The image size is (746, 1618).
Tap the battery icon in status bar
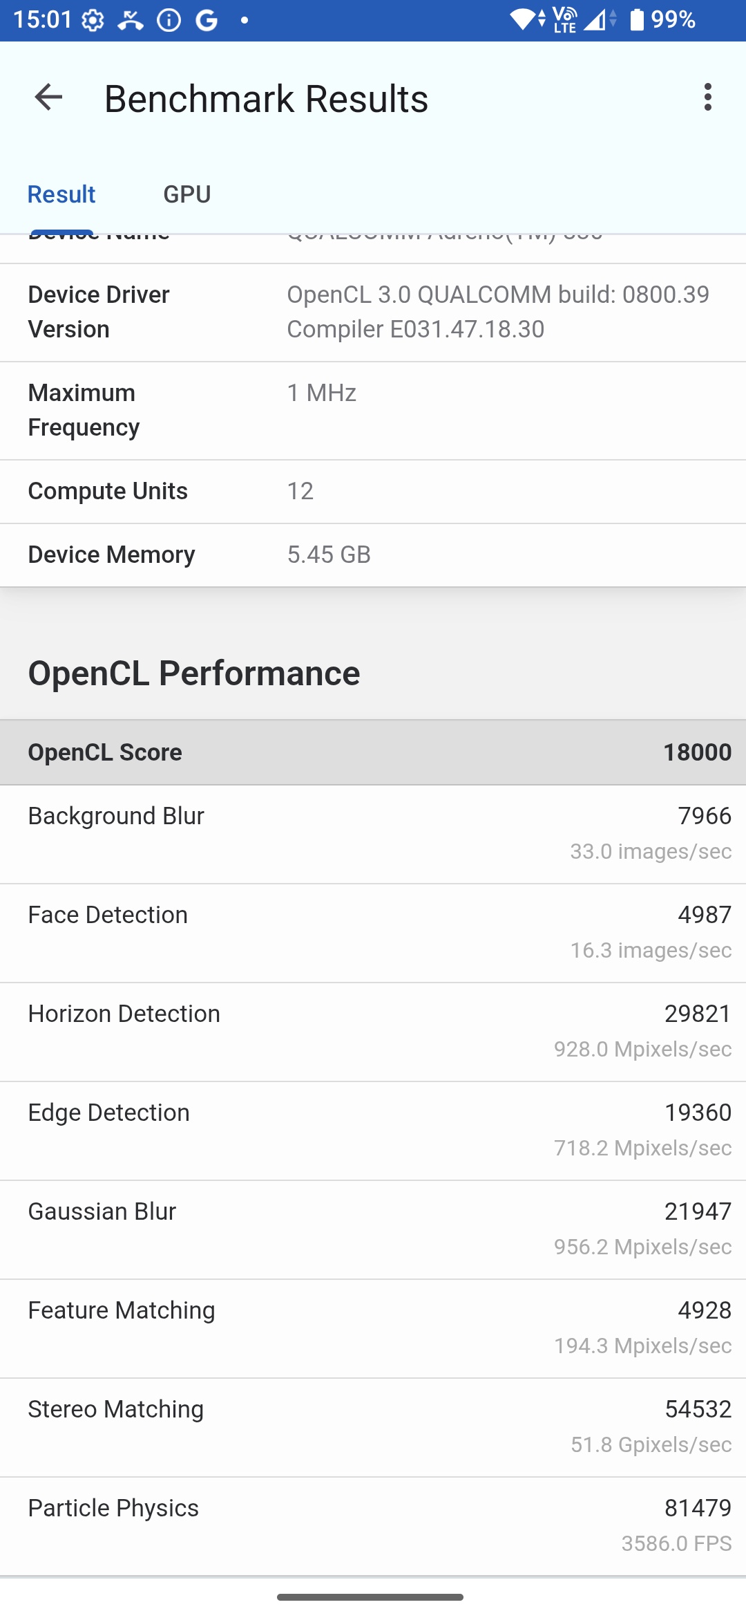click(636, 19)
